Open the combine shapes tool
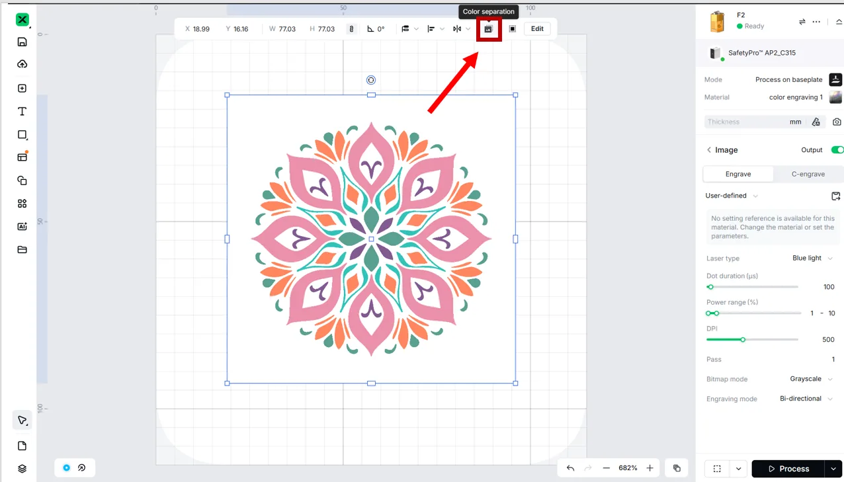This screenshot has height=482, width=844. click(x=22, y=180)
